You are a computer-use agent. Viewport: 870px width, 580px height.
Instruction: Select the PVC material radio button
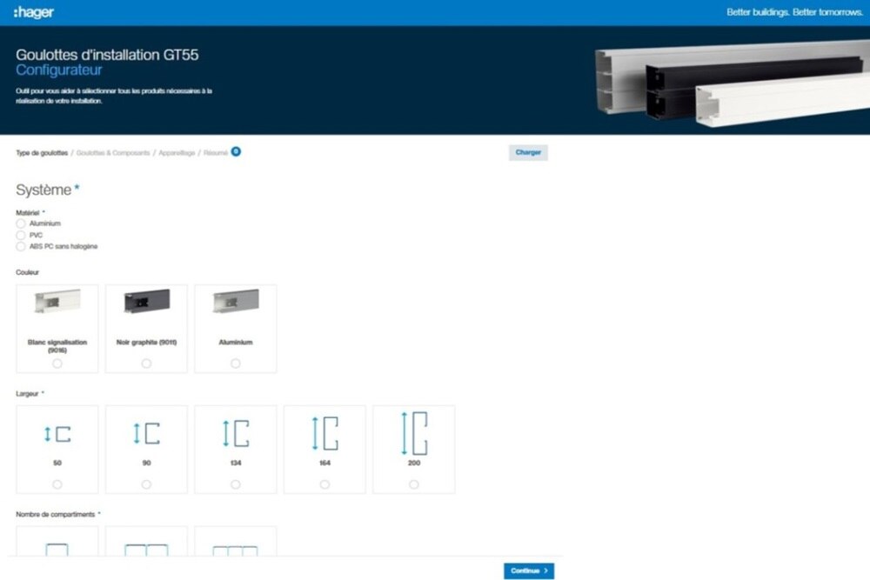tap(21, 235)
